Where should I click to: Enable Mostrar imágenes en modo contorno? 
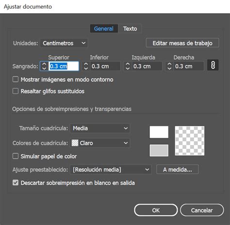point(16,80)
